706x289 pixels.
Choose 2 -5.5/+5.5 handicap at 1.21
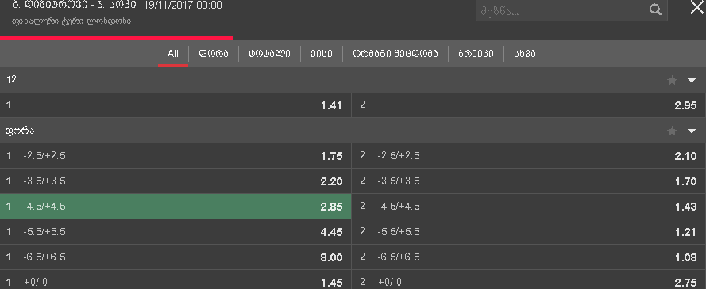point(529,232)
